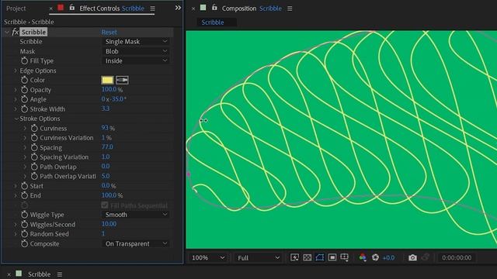497x279 pixels.
Task: Click the exposure value +0.0
Action: pyautogui.click(x=388, y=257)
